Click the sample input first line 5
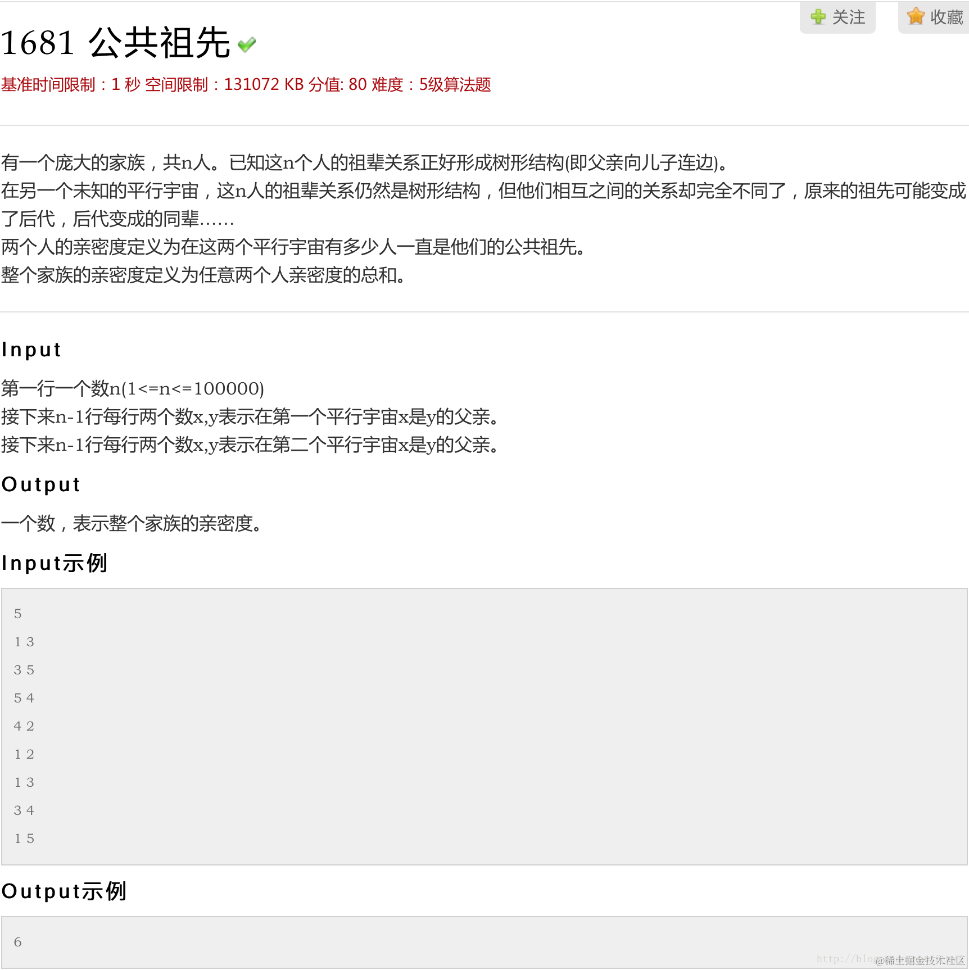This screenshot has height=970, width=969. (18, 614)
